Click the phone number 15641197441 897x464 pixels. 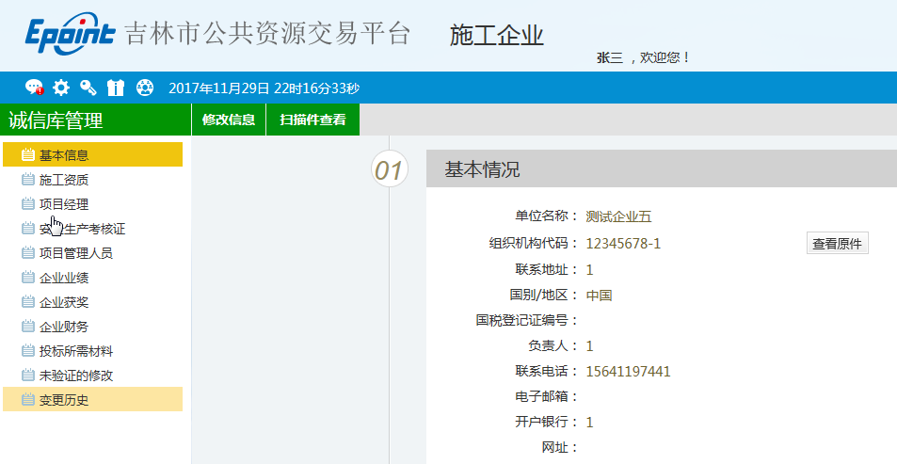(x=628, y=372)
